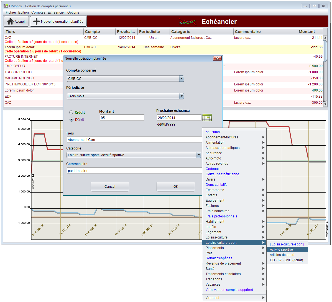332x302 pixels.
Task: Open the Compte concerné dropdown
Action: click(x=182, y=79)
